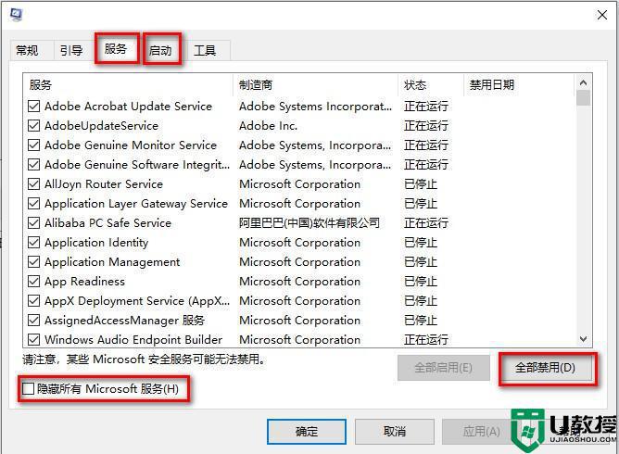
Task: Sort by 禁用日期 column header
Action: (519, 85)
